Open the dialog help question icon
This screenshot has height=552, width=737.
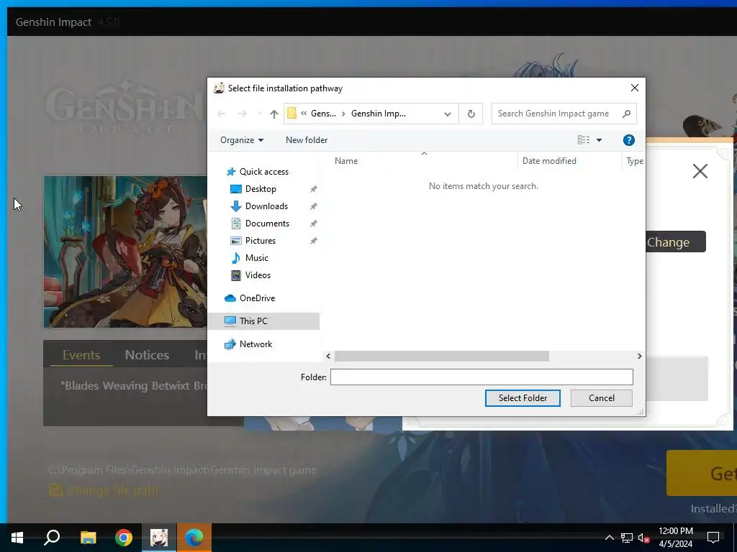pos(628,140)
